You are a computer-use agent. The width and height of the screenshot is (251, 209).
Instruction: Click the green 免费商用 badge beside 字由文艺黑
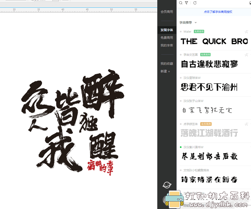(206, 55)
